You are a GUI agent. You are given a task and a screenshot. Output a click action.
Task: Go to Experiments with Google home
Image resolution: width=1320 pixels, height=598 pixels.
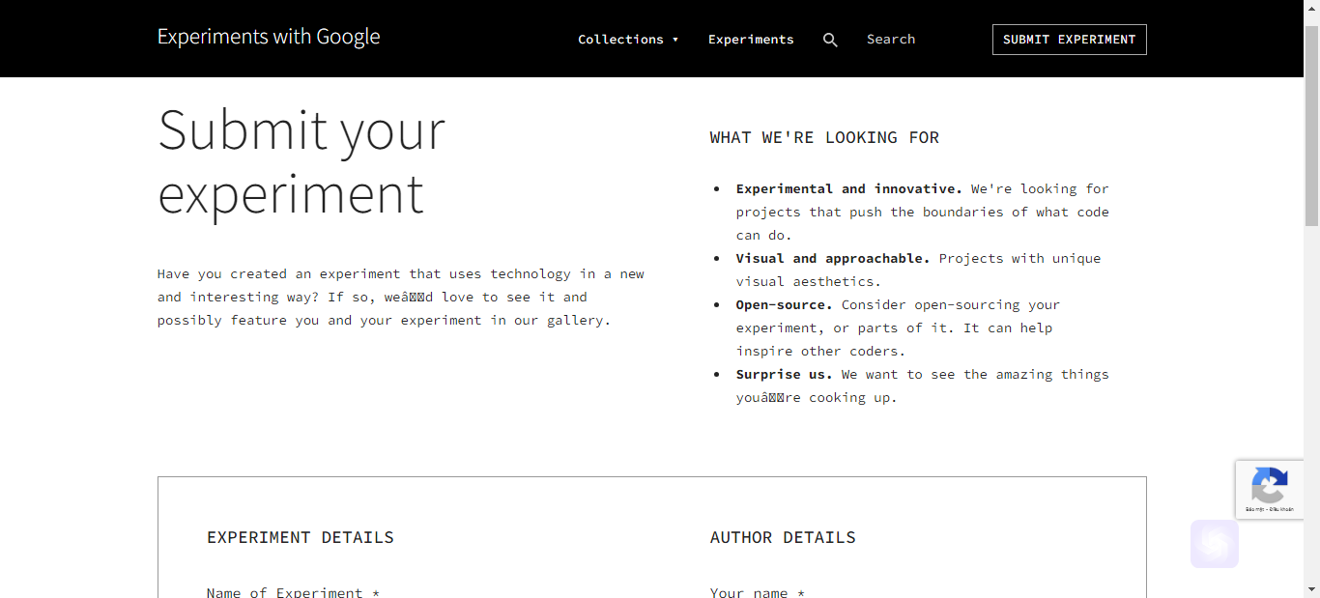tap(269, 37)
